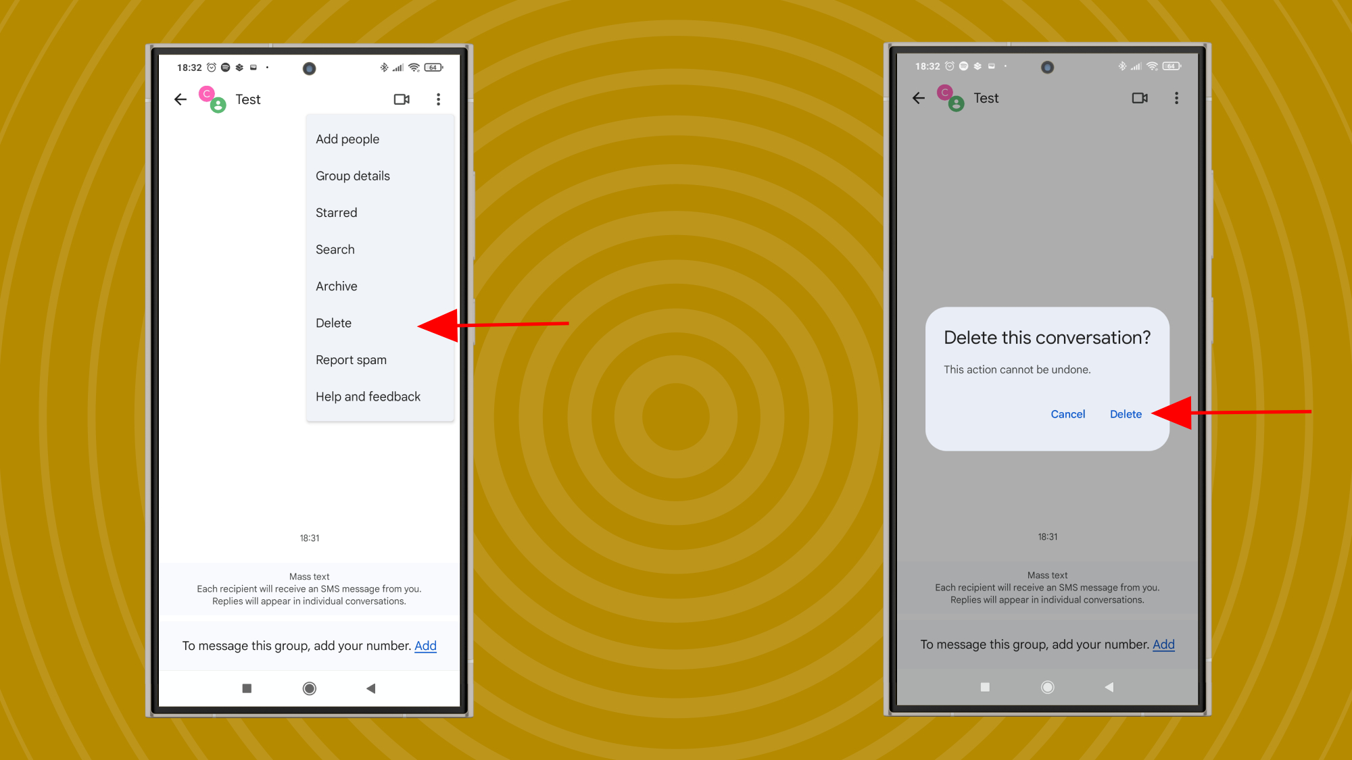Tap the back arrow icon on right screen
Image resolution: width=1352 pixels, height=760 pixels.
[919, 97]
